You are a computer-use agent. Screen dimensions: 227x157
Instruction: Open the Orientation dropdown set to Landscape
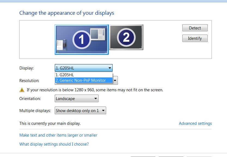(76, 99)
